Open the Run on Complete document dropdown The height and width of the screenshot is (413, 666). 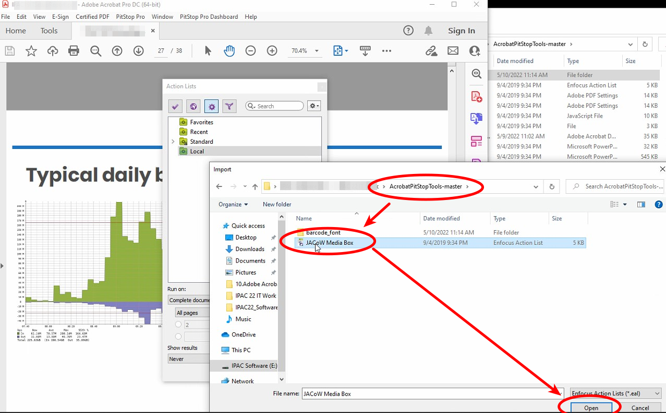(189, 300)
